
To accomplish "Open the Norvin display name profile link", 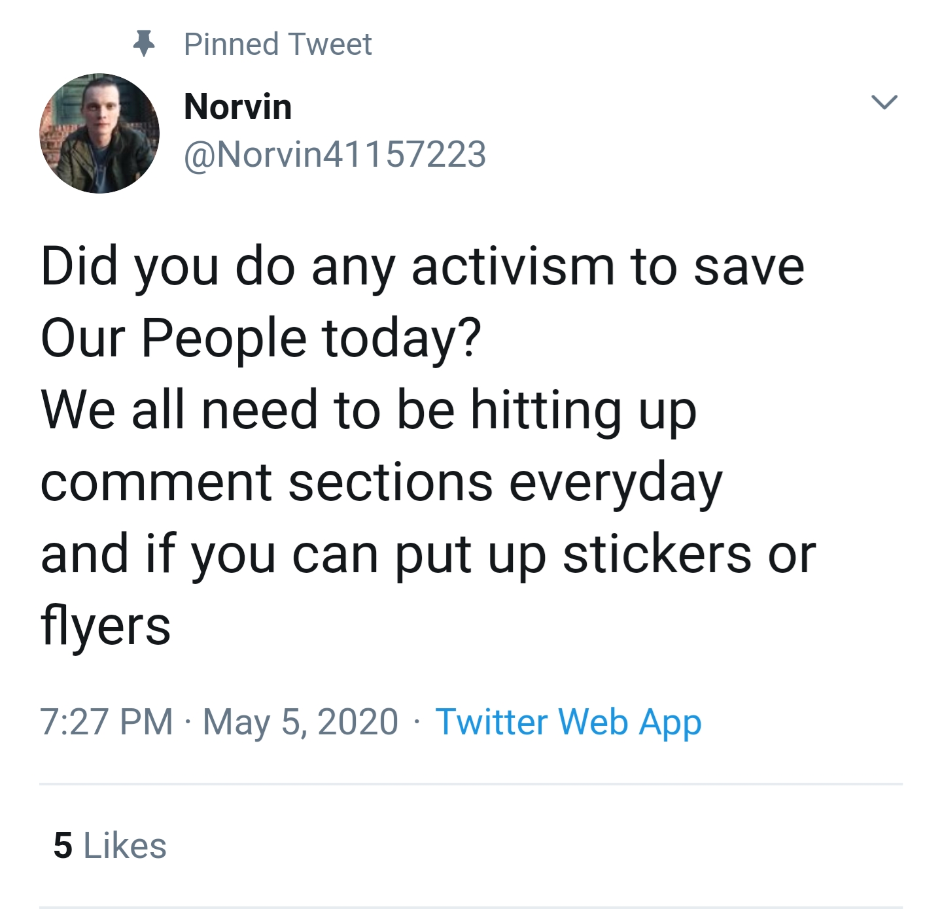I will 238,107.
